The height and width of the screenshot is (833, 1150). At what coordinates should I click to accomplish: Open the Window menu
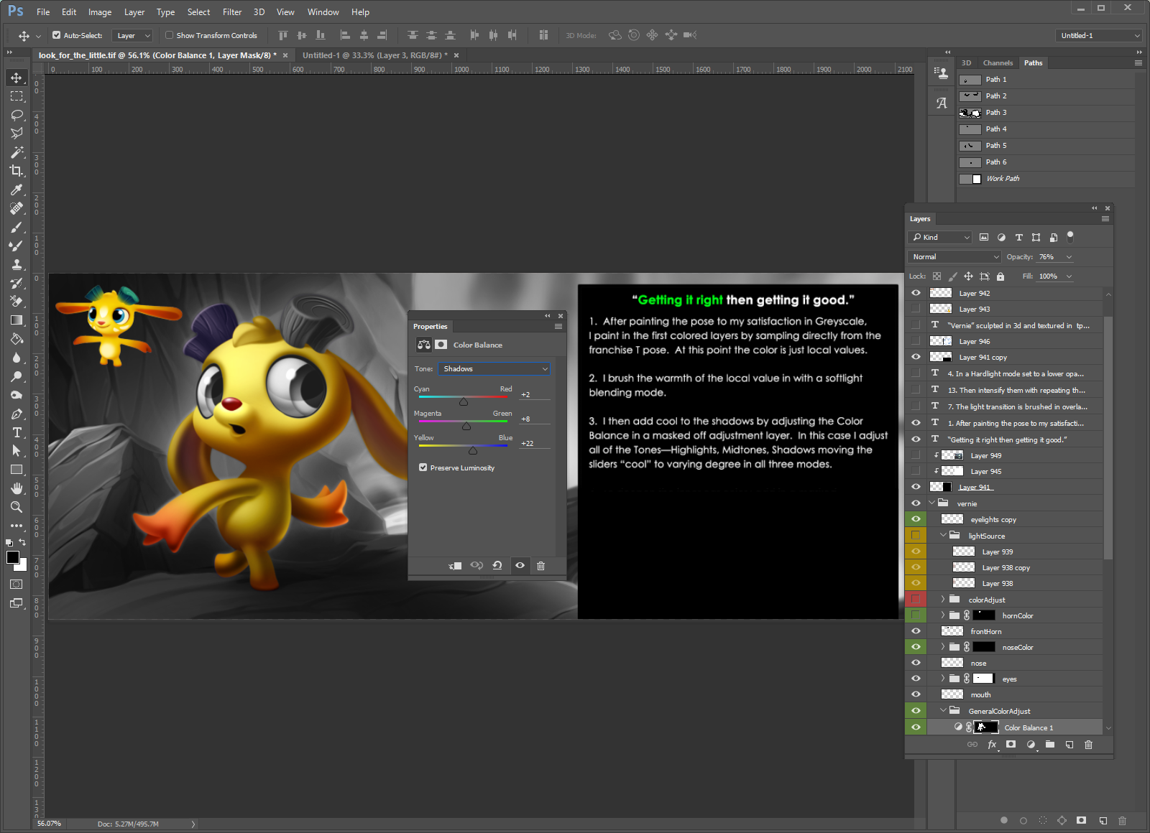(x=323, y=11)
